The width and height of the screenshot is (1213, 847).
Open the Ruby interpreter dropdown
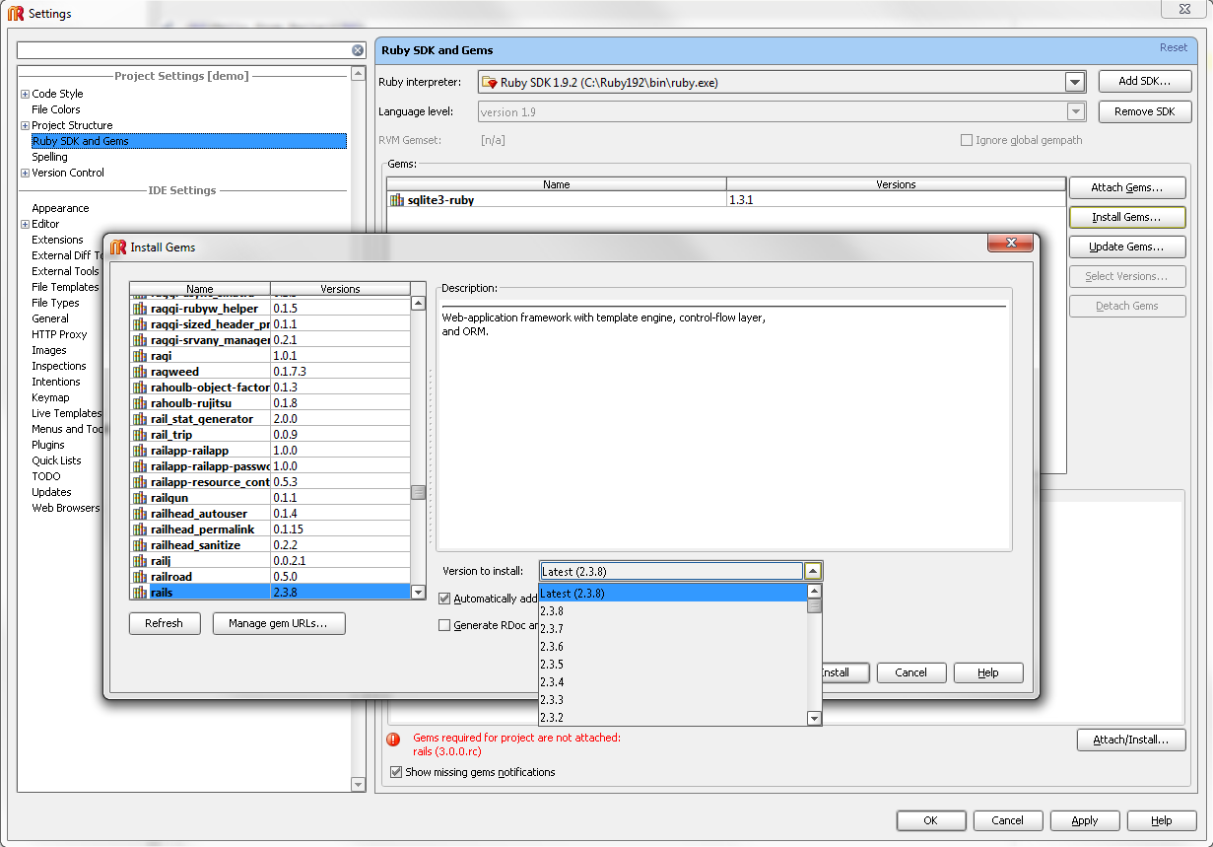point(1075,82)
